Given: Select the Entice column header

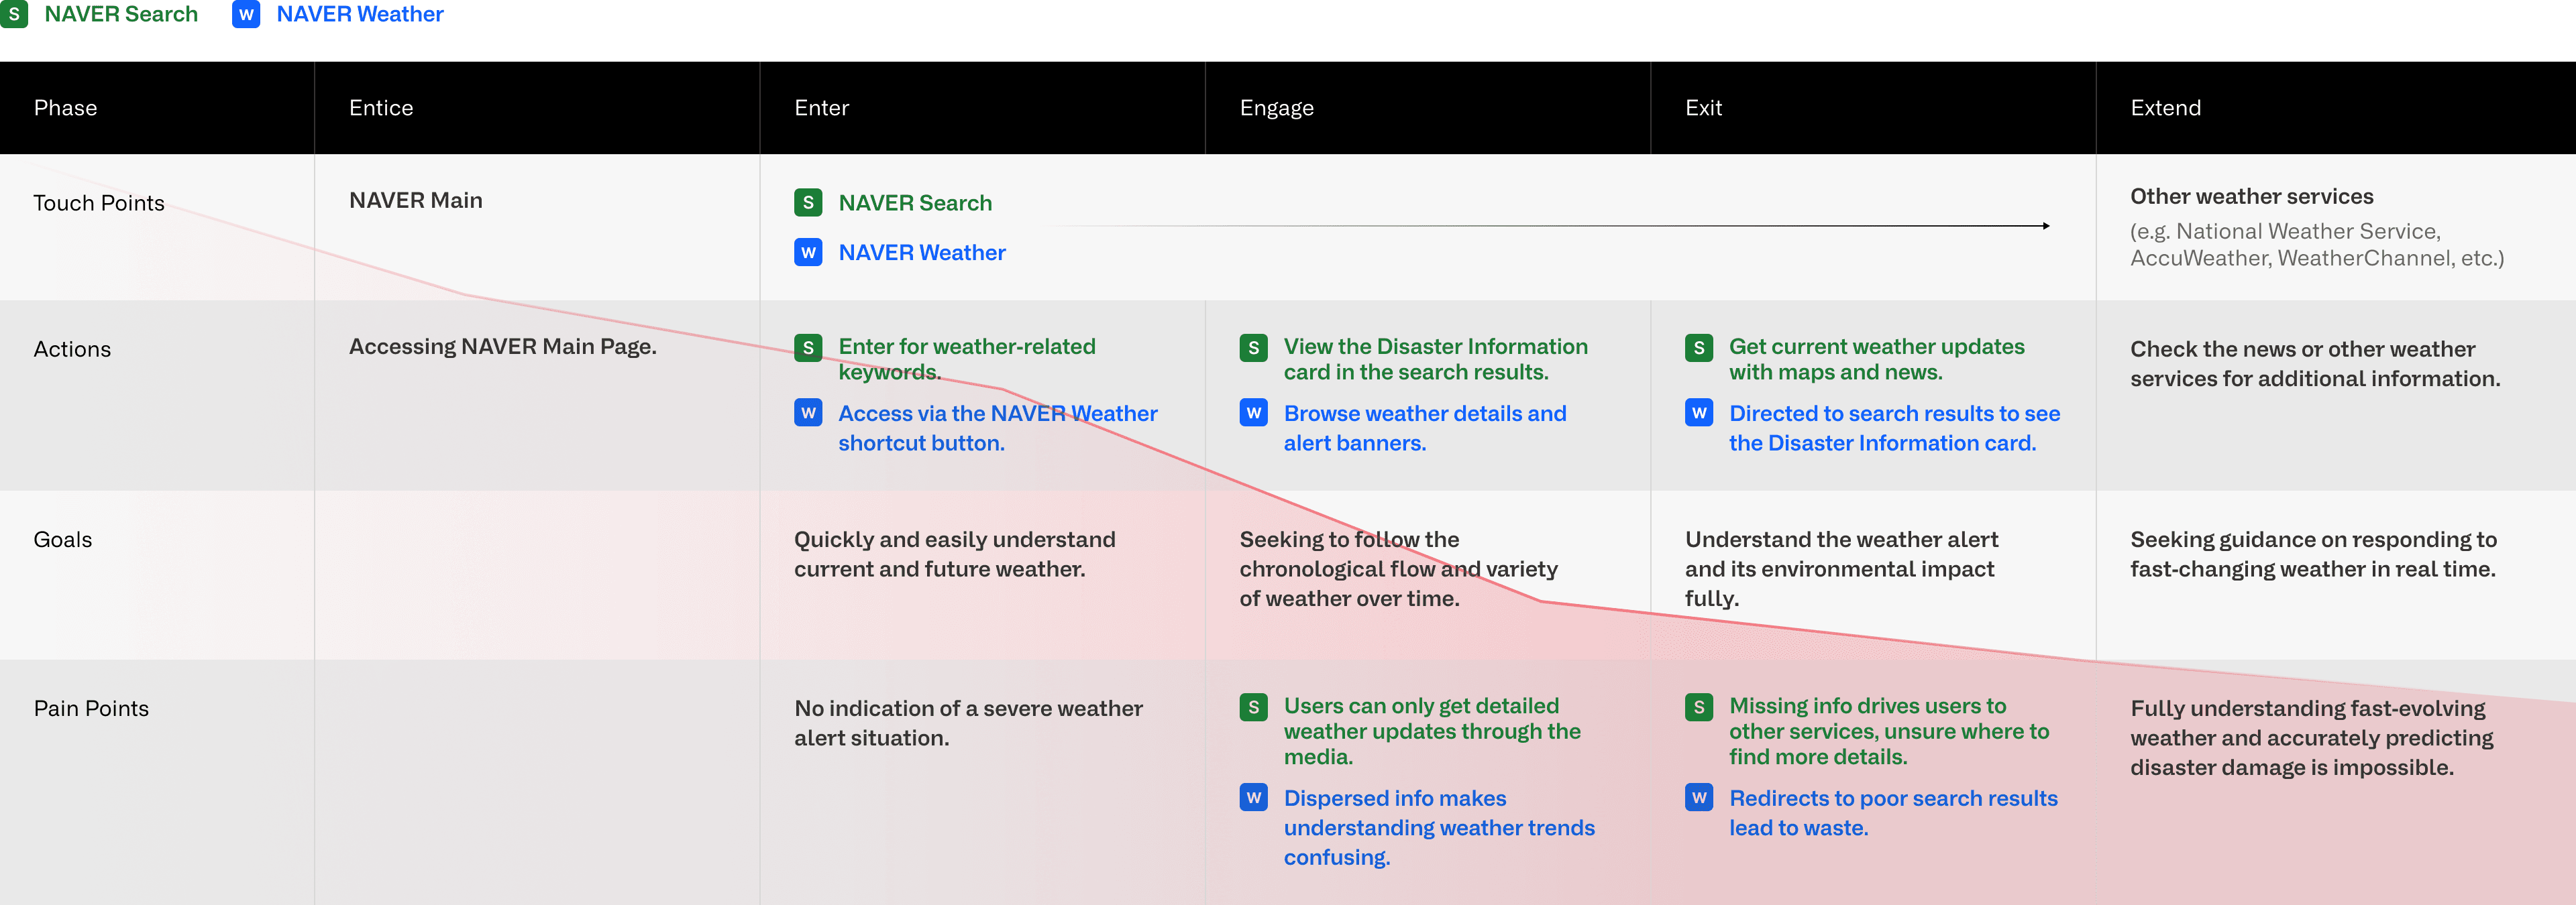Looking at the screenshot, I should click(381, 108).
